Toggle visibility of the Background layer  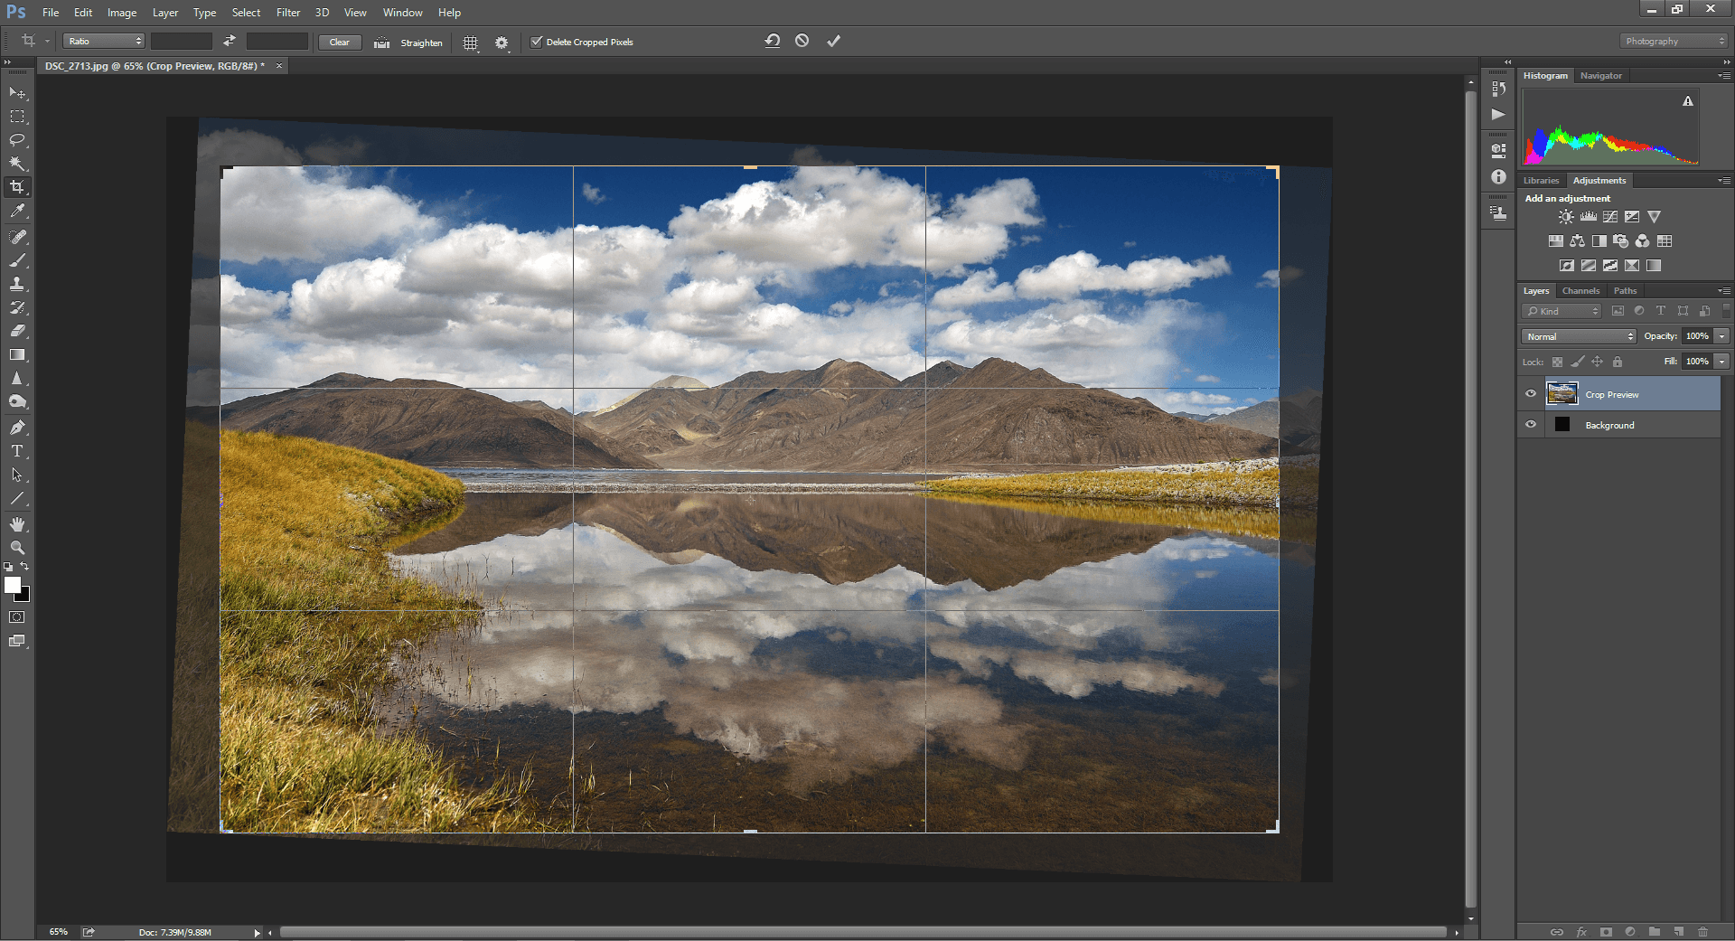click(1531, 425)
